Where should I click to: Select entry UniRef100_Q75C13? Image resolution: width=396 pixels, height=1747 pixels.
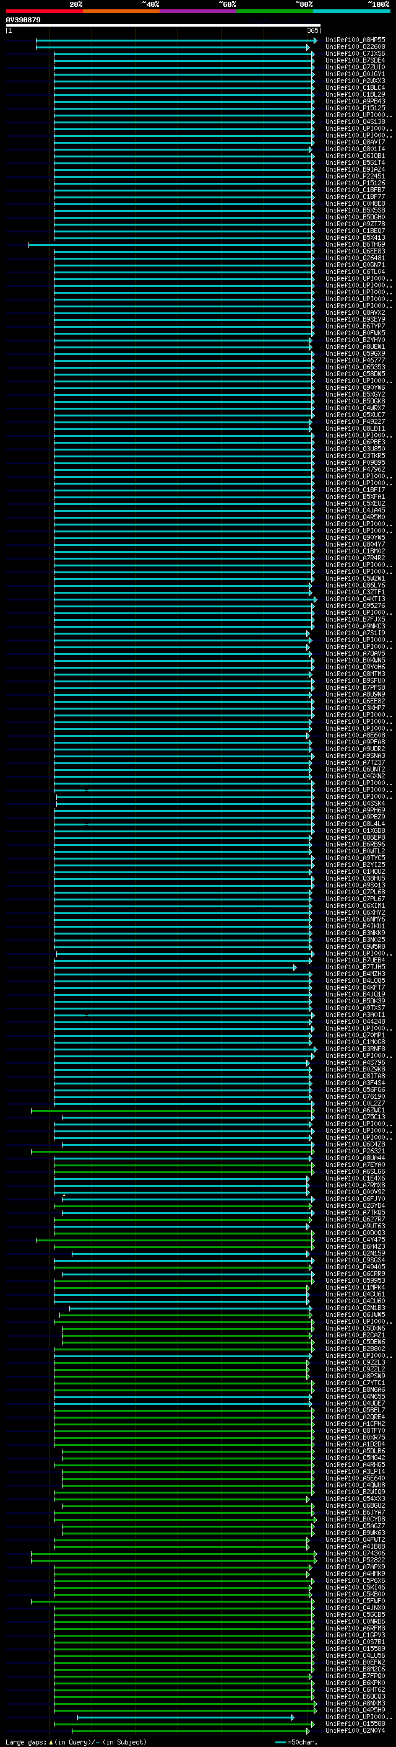(355, 1117)
